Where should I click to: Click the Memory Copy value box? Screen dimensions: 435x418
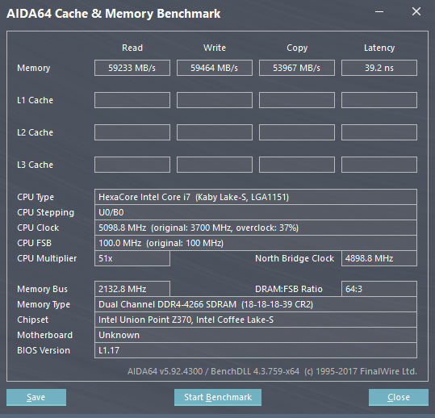coord(297,68)
